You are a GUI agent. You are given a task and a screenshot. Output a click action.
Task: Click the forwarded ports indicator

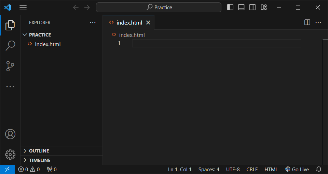click(52, 170)
